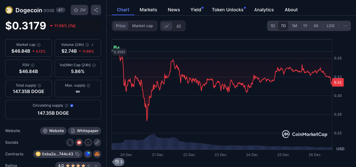The height and width of the screenshot is (167, 356).
Task: Add Dogecoin to watchlist via star button
Action: (79, 10)
